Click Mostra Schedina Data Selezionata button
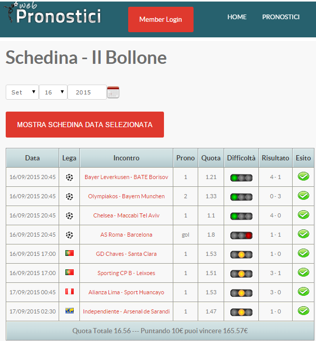Image resolution: width=316 pixels, height=341 pixels. tap(85, 125)
